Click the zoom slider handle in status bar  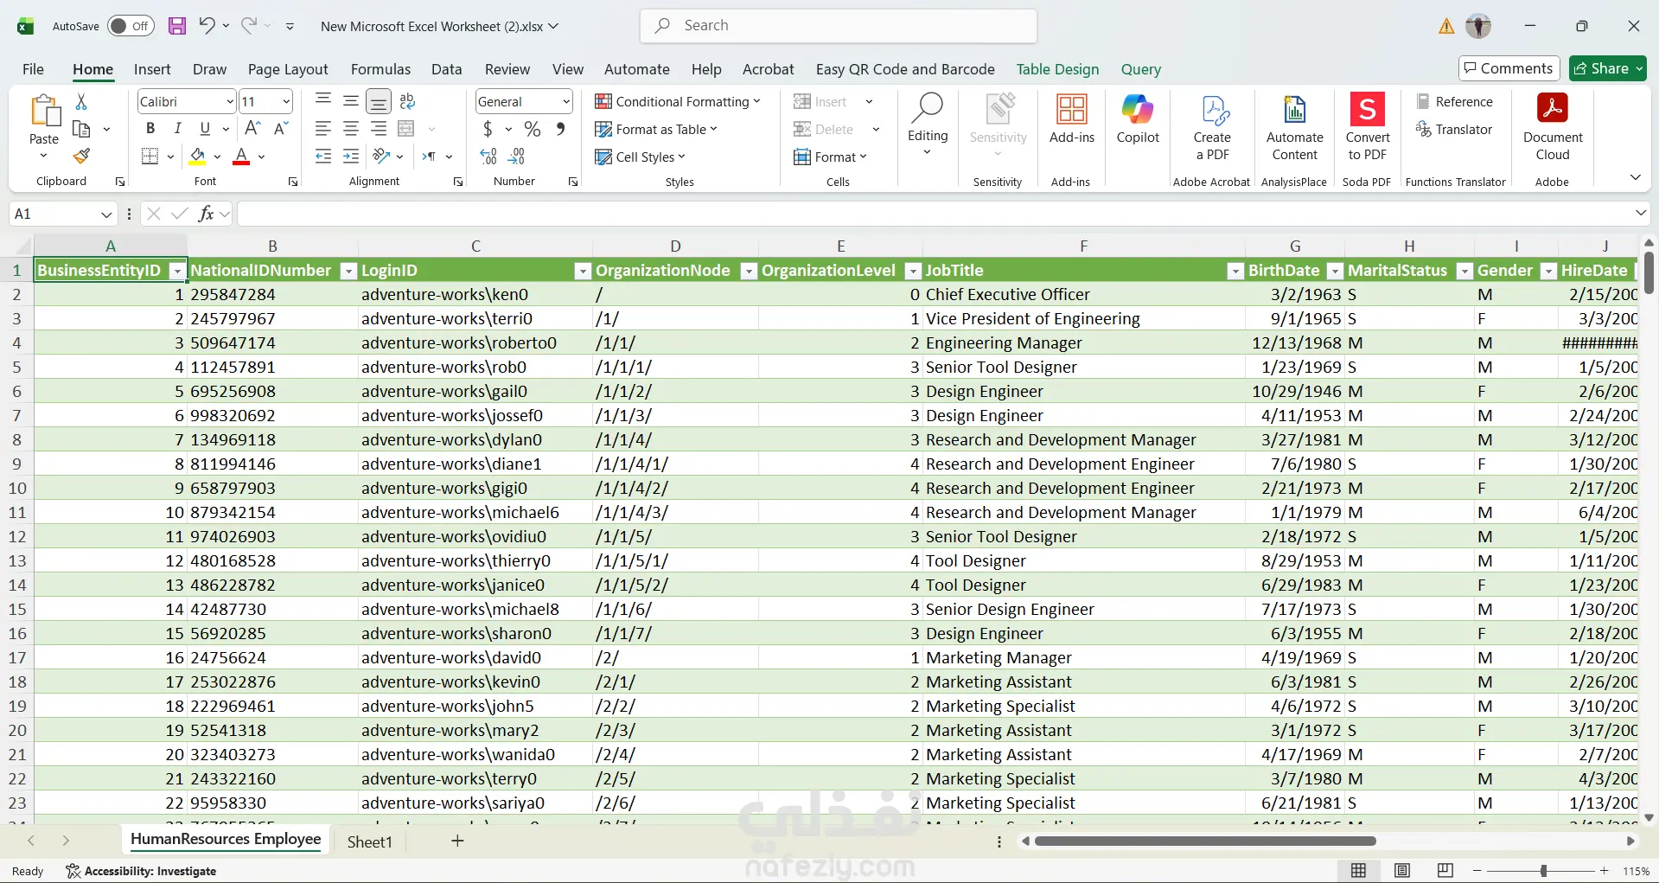(x=1543, y=871)
